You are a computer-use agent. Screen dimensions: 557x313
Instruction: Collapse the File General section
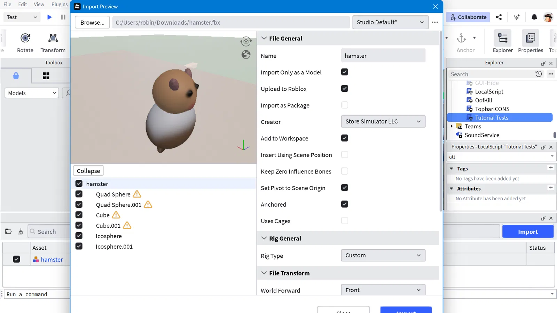[264, 38]
